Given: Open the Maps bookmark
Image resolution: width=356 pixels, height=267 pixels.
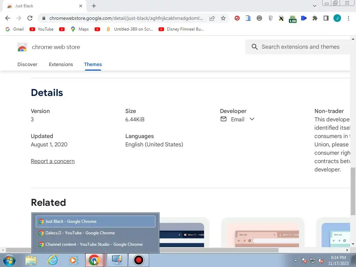Looking at the screenshot, I should click(80, 29).
